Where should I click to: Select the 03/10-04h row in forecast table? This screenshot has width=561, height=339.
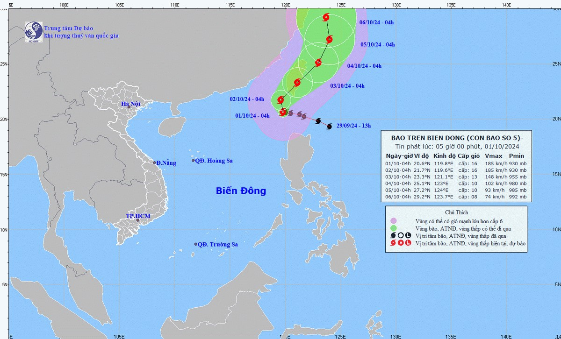pyautogui.click(x=456, y=177)
